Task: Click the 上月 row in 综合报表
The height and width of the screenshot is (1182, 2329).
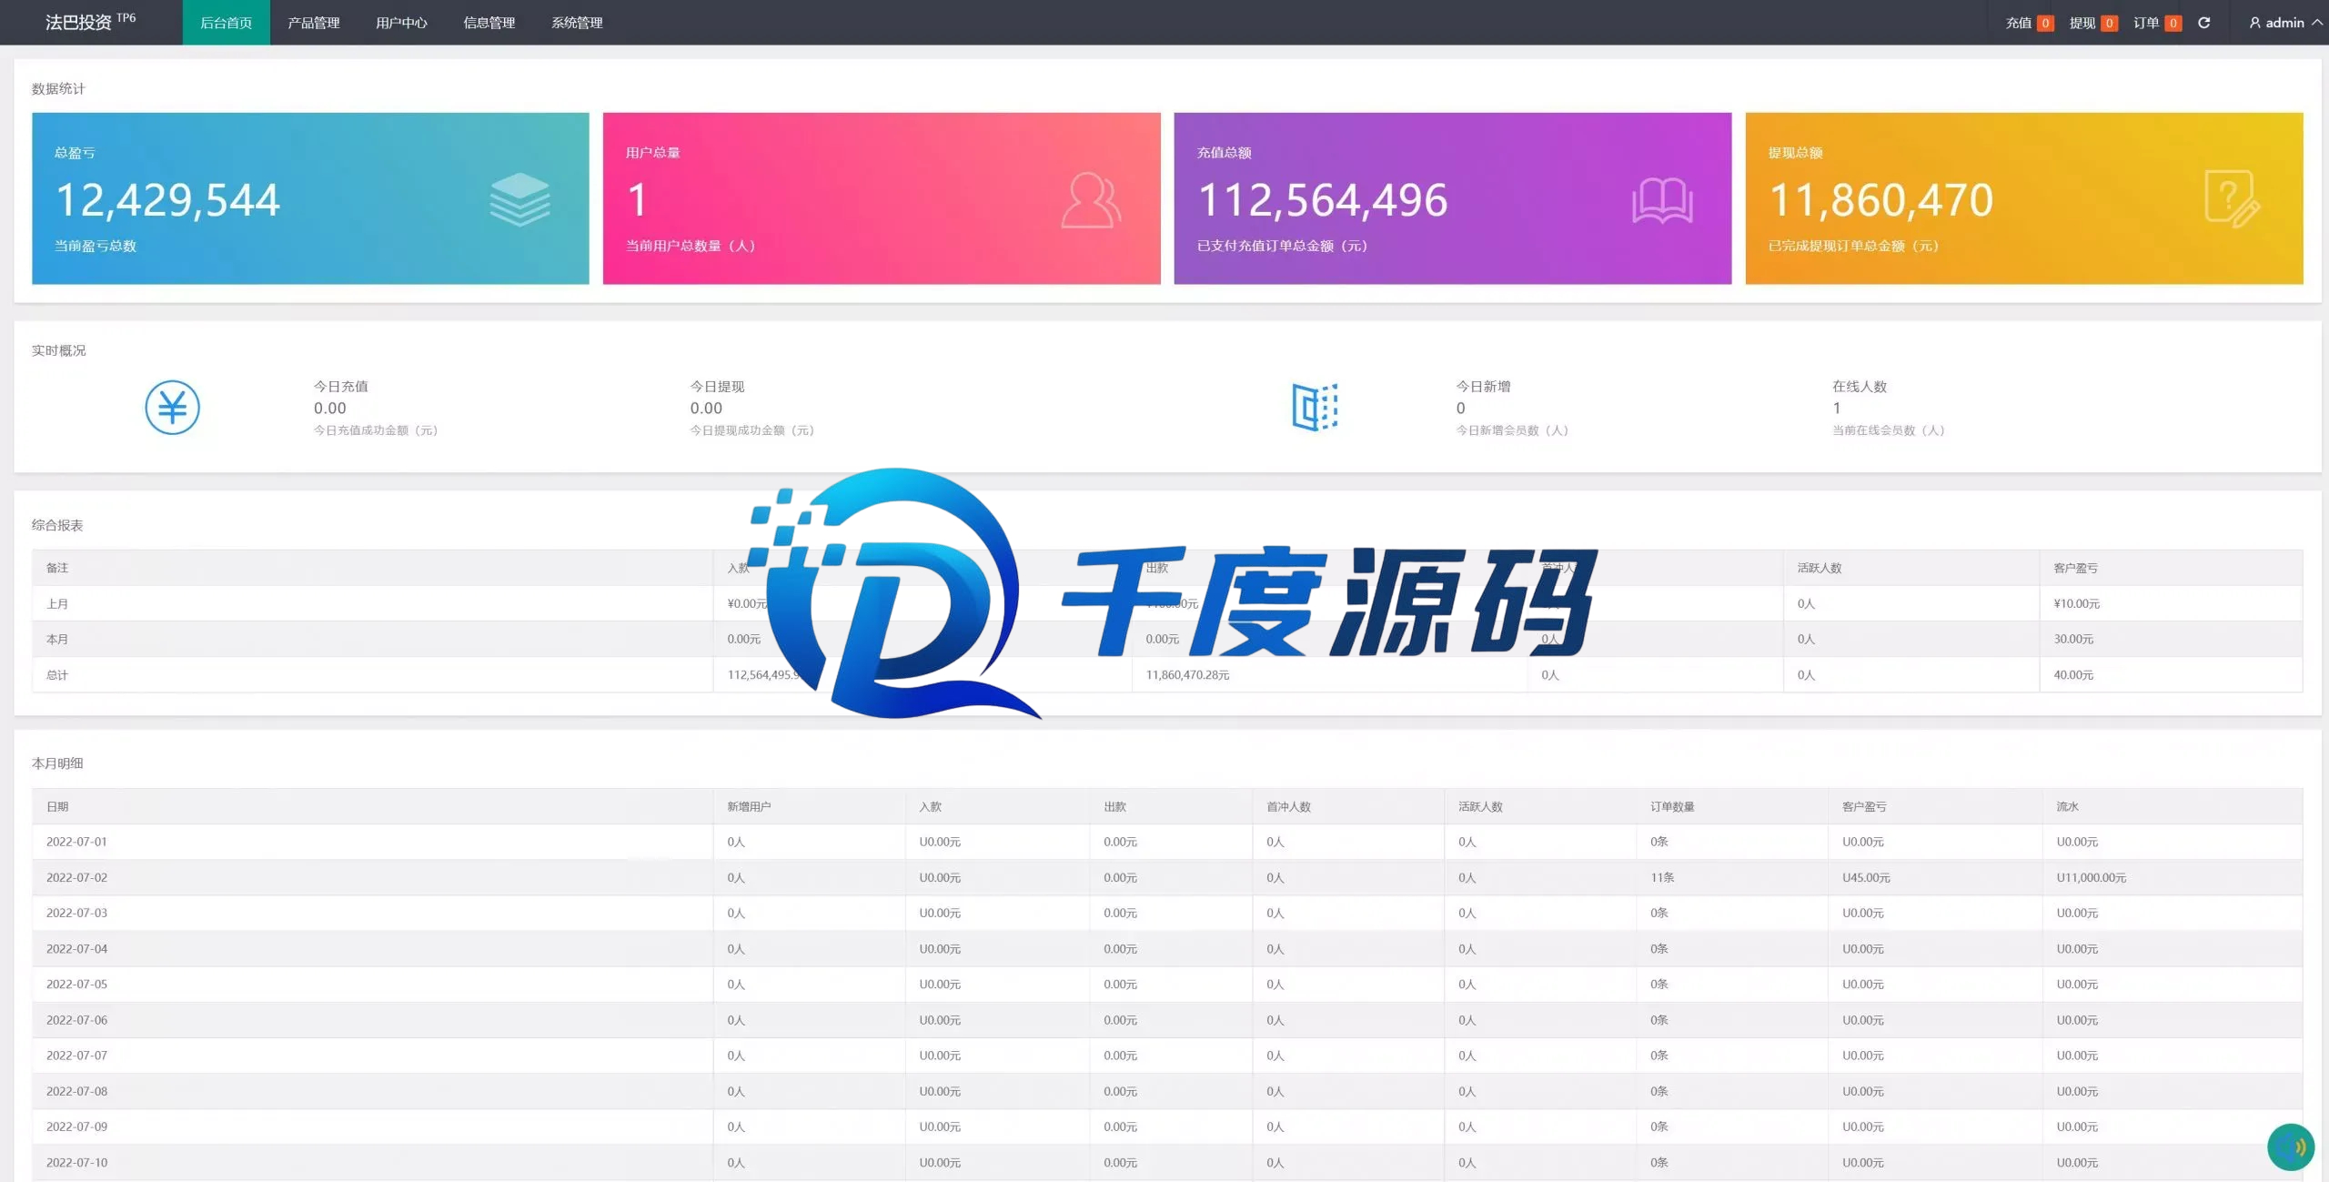Action: coord(1167,603)
